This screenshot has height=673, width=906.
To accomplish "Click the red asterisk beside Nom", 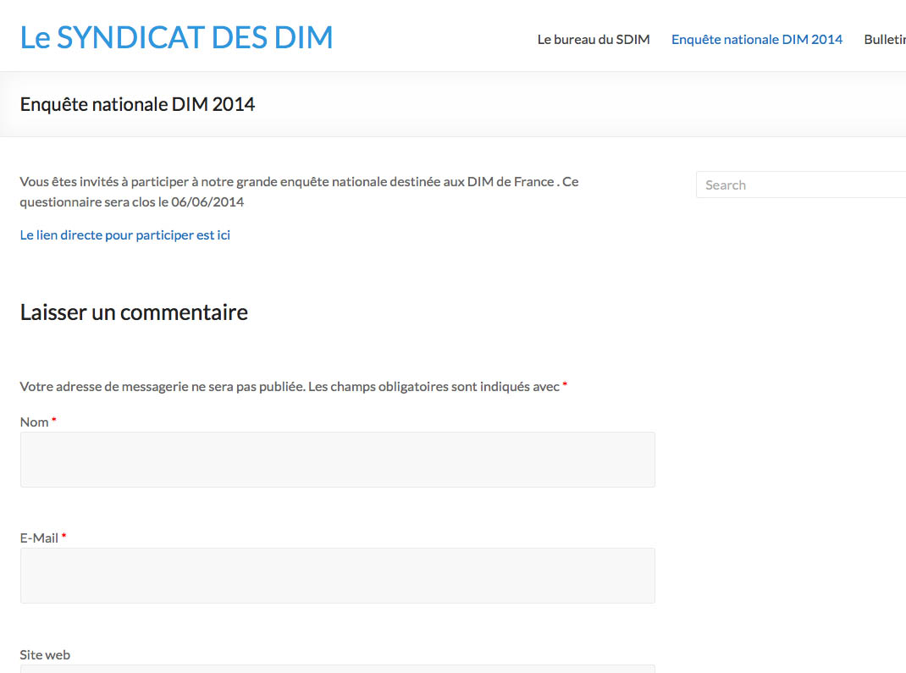I will pos(54,421).
